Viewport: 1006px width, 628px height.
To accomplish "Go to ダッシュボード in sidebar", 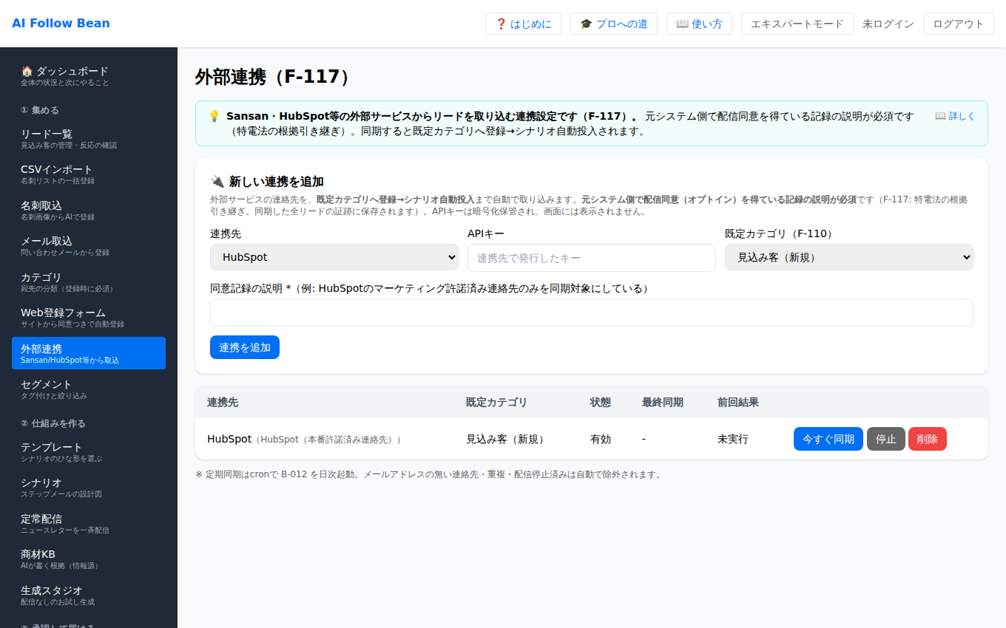I will [89, 75].
